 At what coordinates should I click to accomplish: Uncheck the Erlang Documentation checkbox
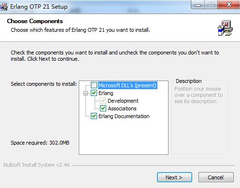point(94,116)
